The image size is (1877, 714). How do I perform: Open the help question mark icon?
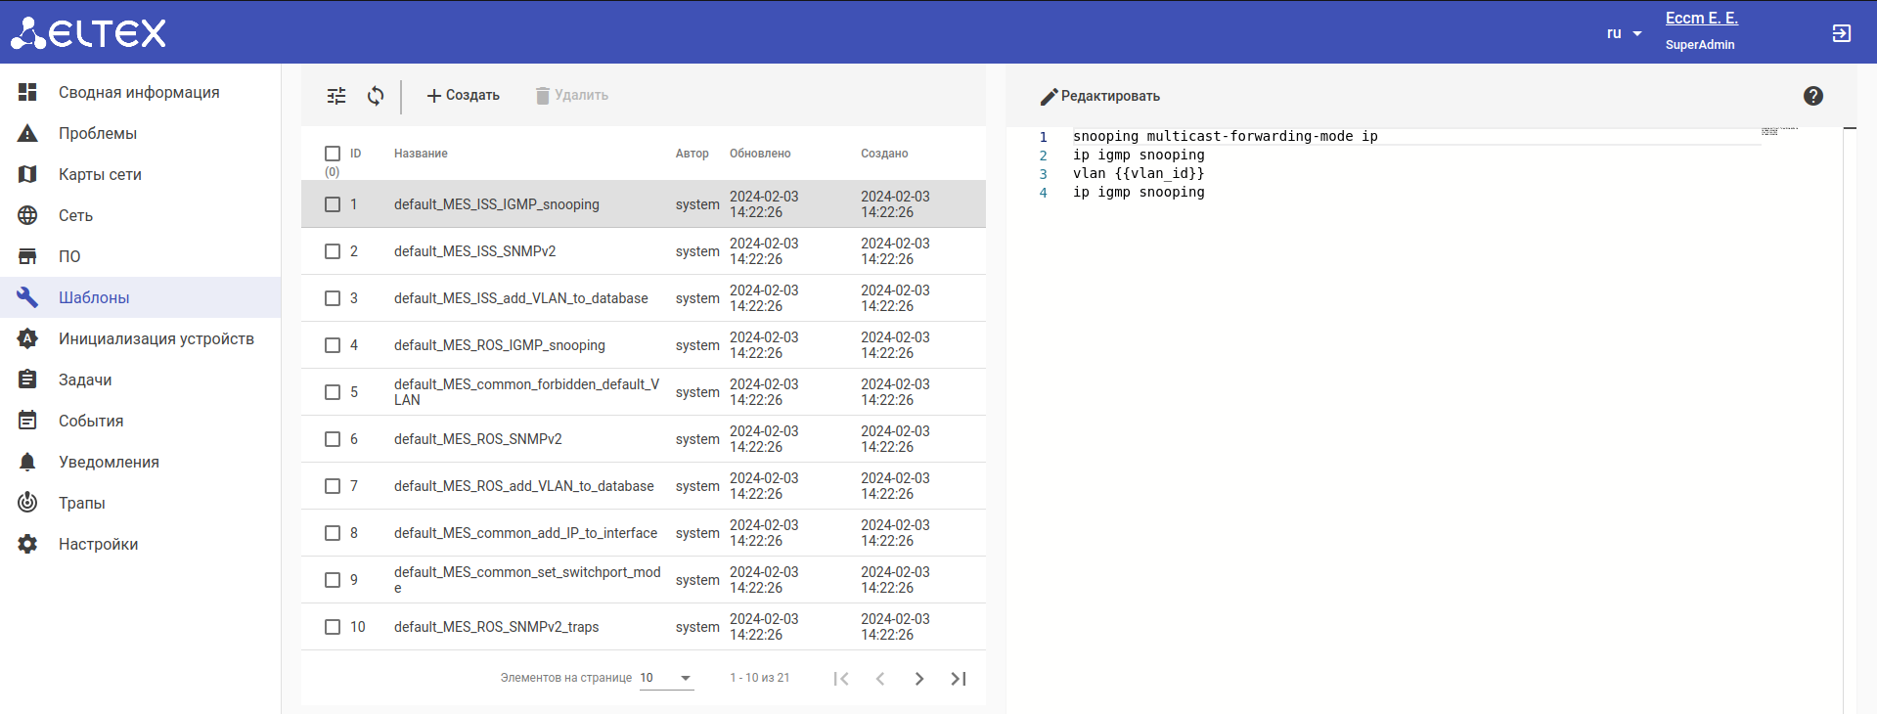pyautogui.click(x=1812, y=96)
